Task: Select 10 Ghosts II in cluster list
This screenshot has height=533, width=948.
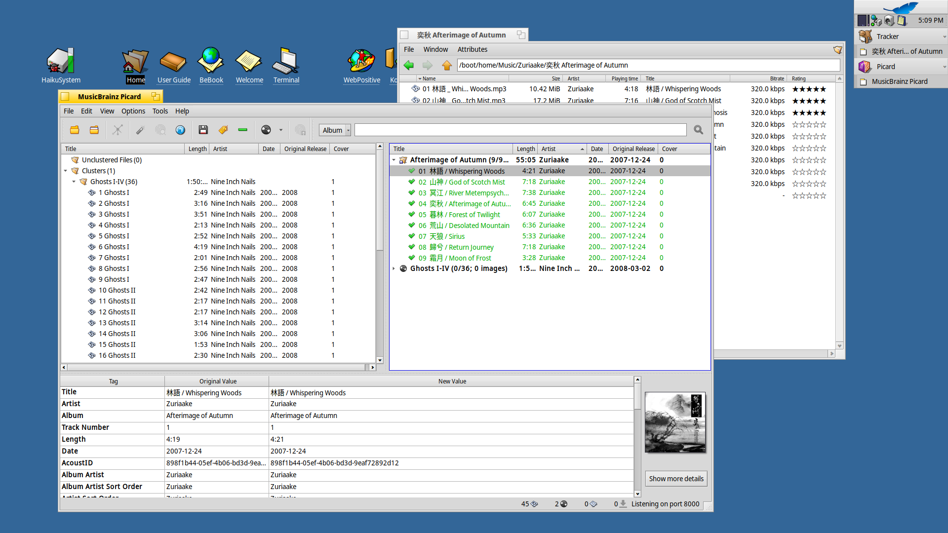Action: tap(218, 290)
